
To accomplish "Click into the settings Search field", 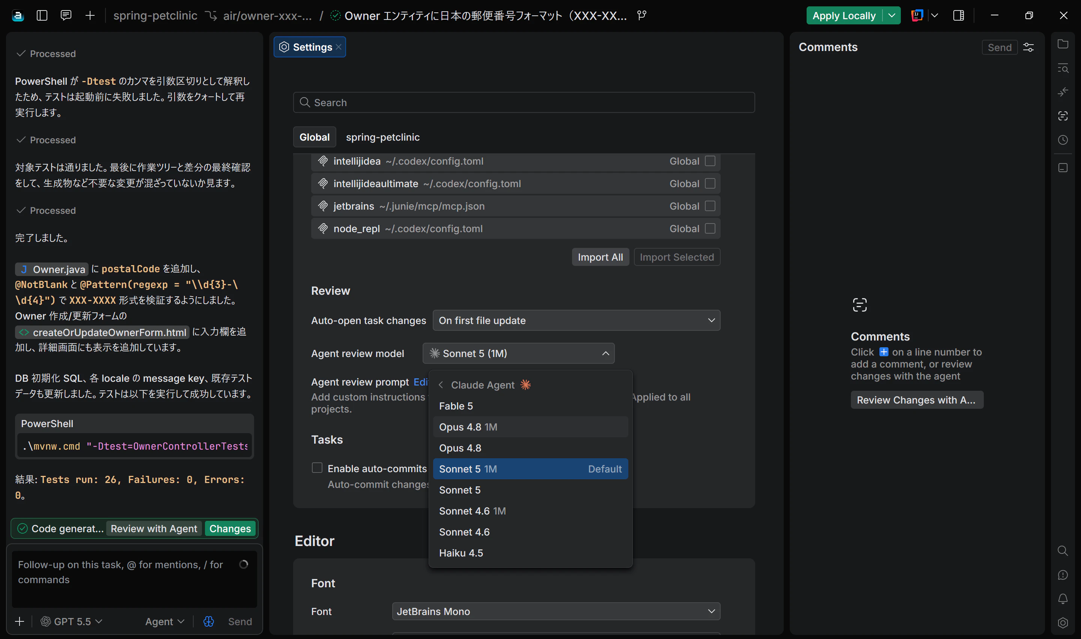I will (x=524, y=102).
